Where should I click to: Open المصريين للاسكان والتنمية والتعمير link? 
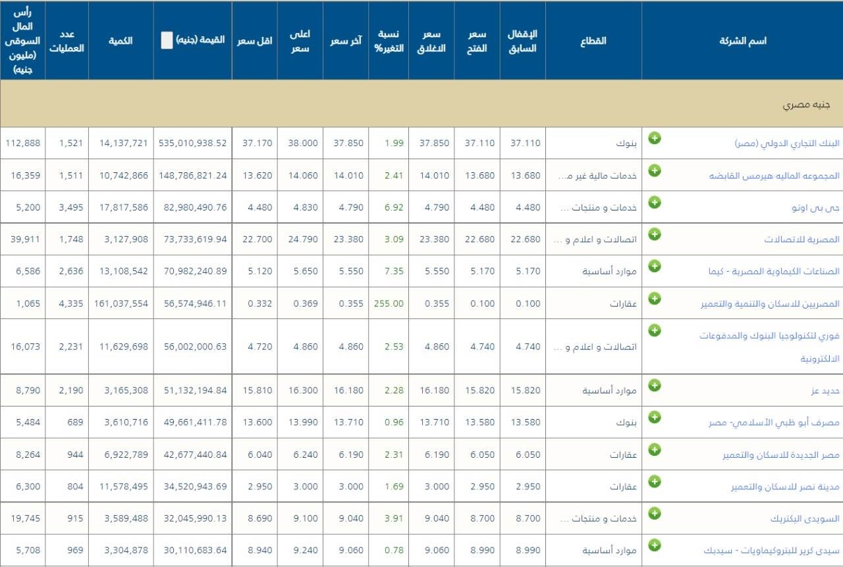pos(771,304)
